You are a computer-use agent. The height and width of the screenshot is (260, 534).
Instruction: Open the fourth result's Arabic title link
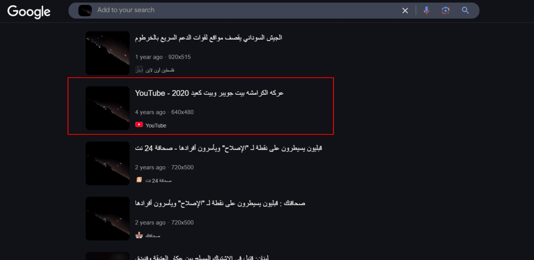[220, 203]
